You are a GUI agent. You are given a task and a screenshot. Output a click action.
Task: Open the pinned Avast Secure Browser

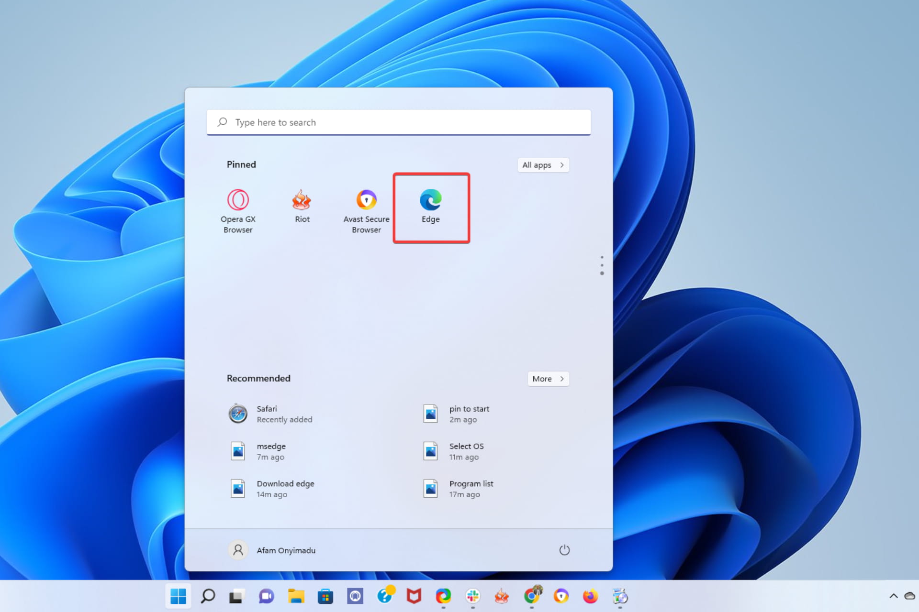click(x=366, y=210)
